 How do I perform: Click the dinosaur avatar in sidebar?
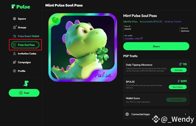26,83
